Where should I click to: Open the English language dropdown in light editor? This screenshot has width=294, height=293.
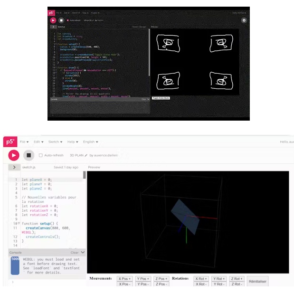coord(91,142)
